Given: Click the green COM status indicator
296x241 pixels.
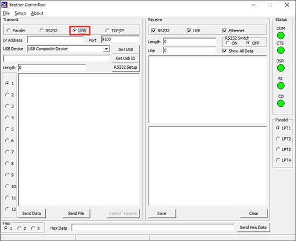Looking at the screenshot, I should 281,35.
